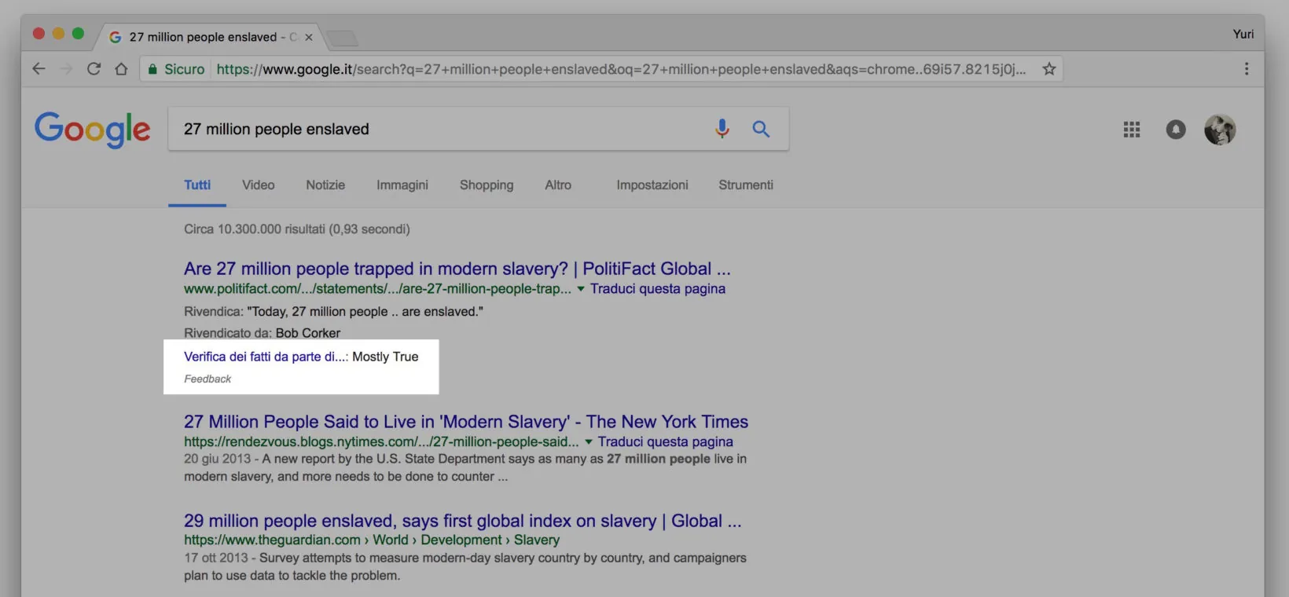Click 'Verifica dei fatti da parte di...' link
This screenshot has height=597, width=1289.
click(266, 357)
